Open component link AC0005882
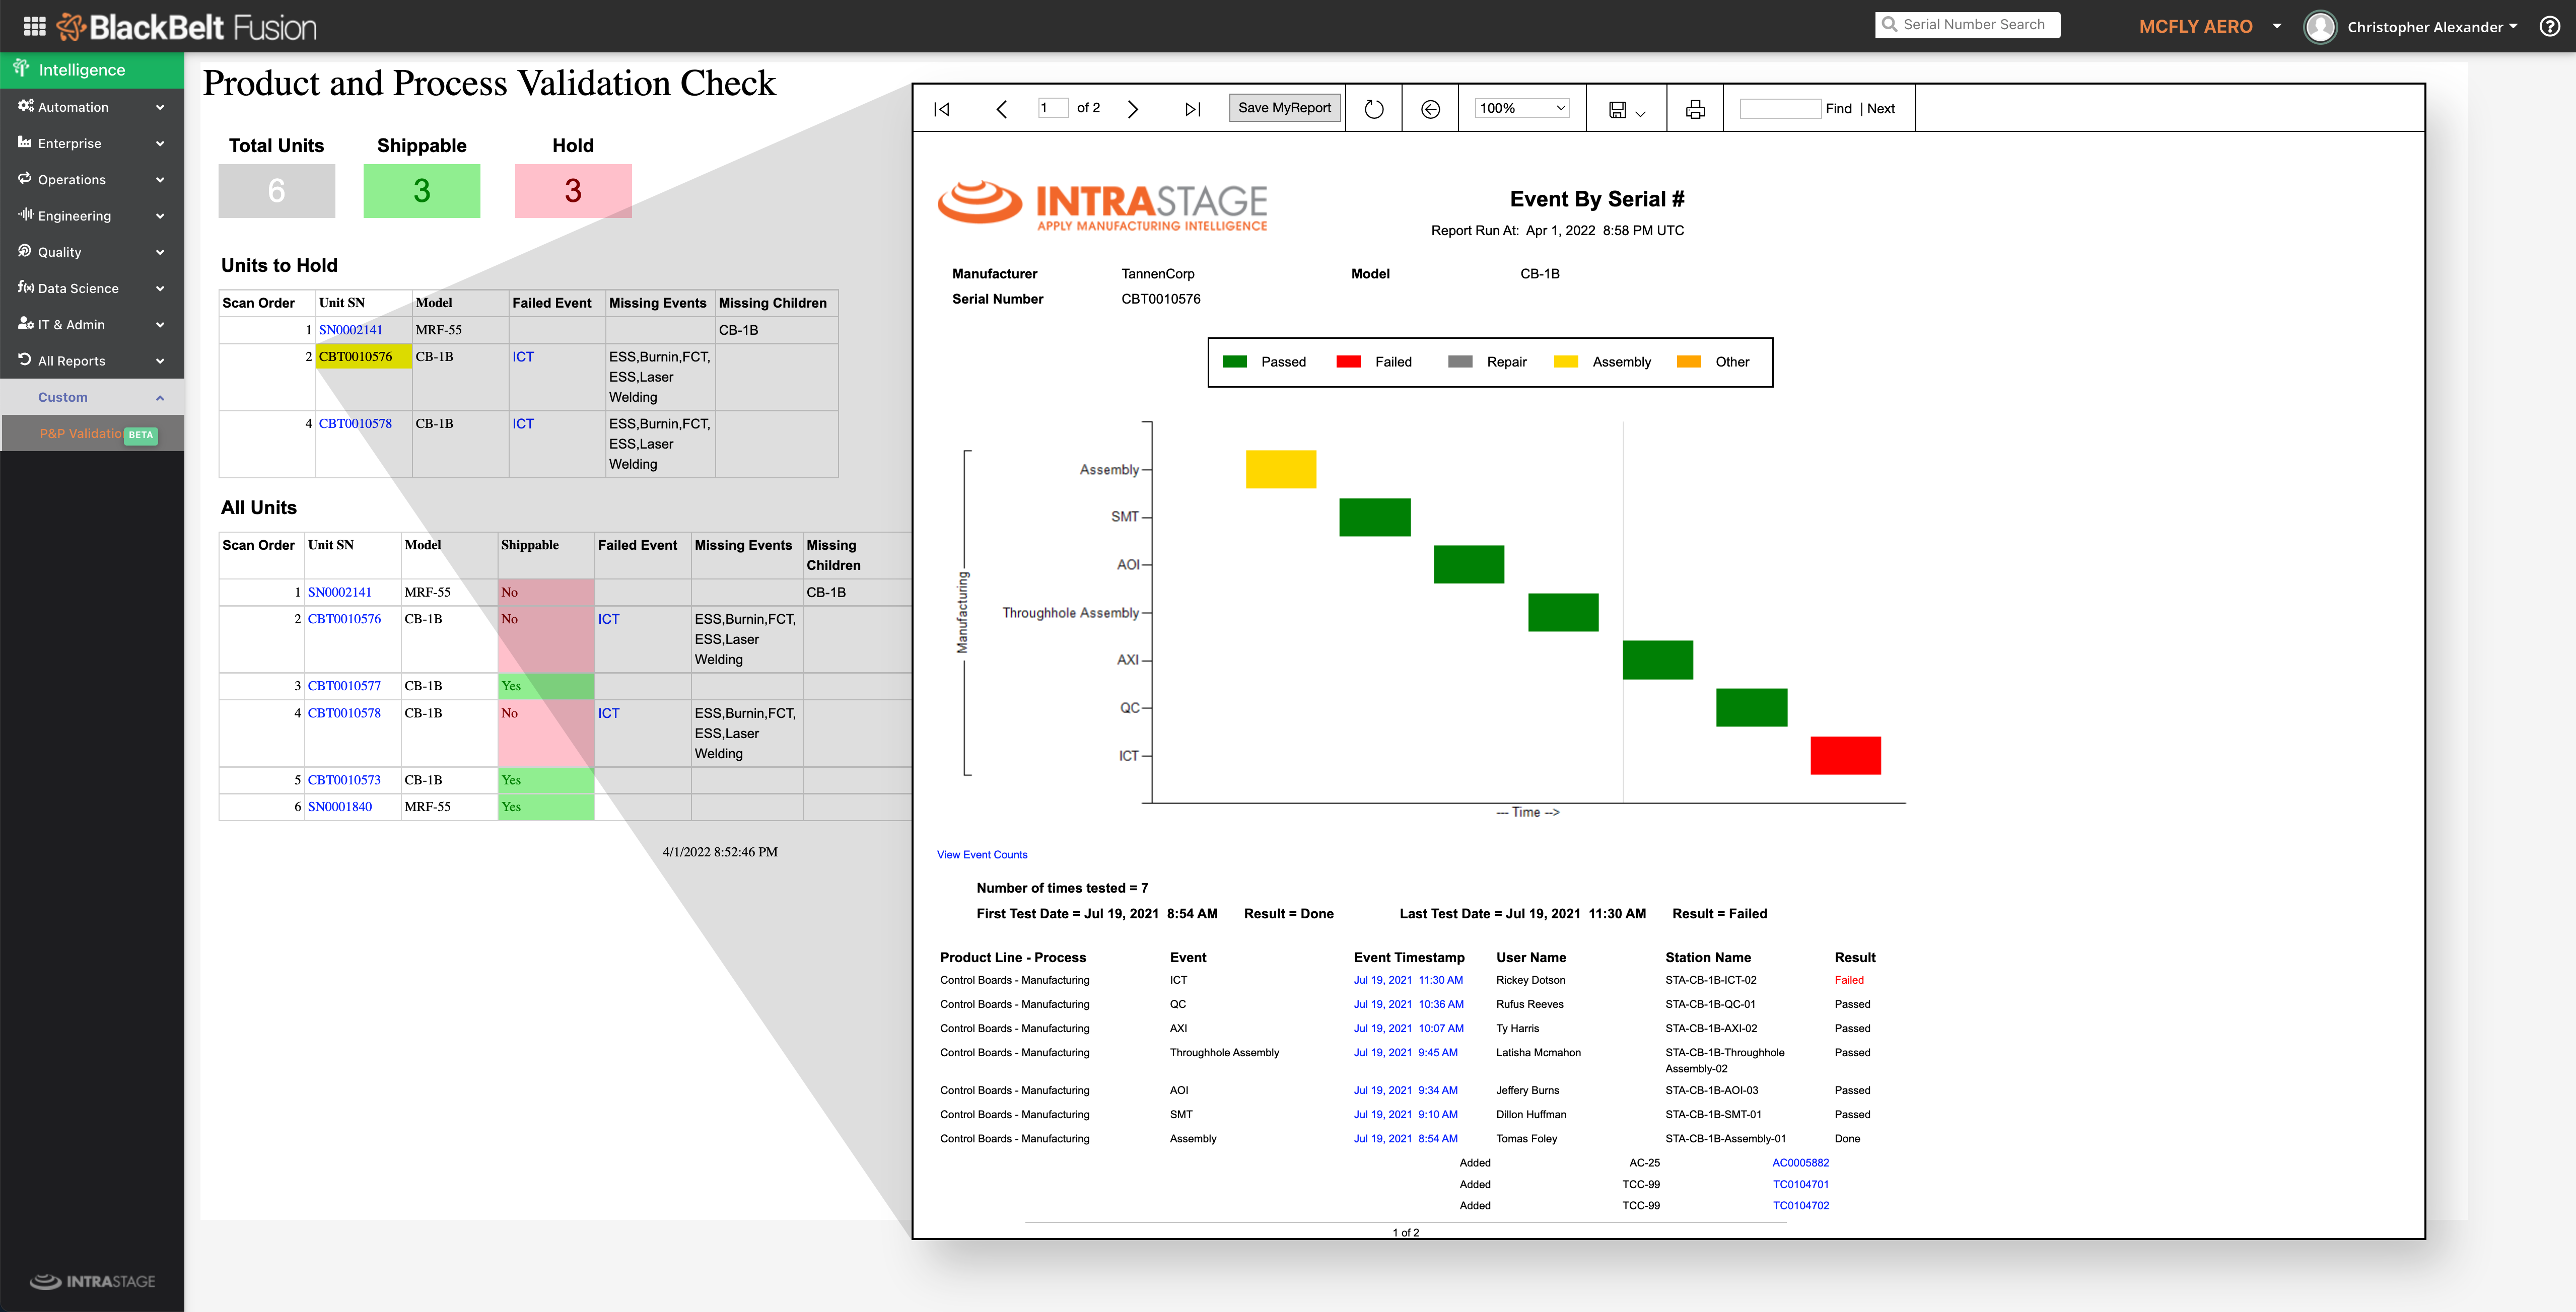The height and width of the screenshot is (1312, 2576). coord(1800,1163)
